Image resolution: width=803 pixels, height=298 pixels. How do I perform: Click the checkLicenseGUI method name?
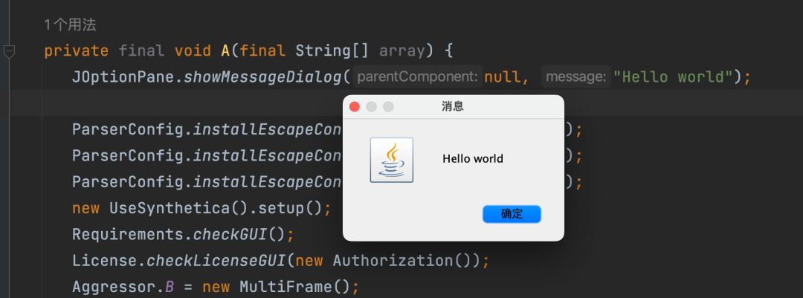point(216,261)
